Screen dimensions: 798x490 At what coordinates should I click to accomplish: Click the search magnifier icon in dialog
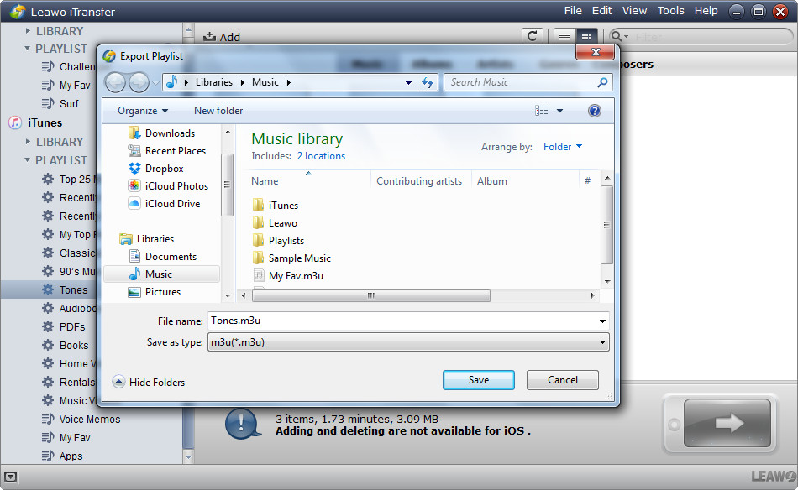pos(602,82)
